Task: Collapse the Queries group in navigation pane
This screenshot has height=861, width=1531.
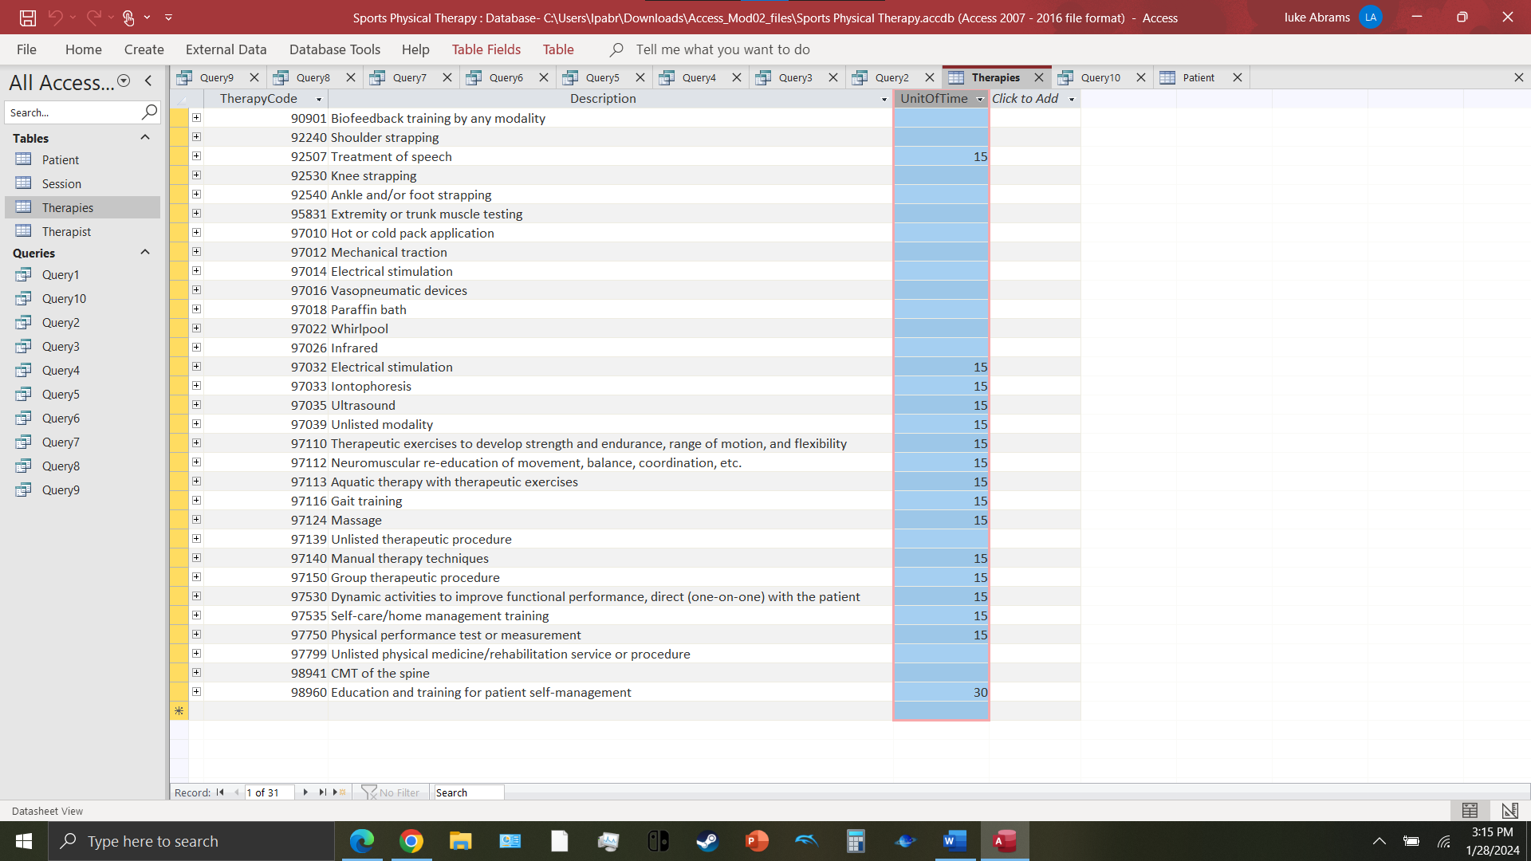Action: 145,253
